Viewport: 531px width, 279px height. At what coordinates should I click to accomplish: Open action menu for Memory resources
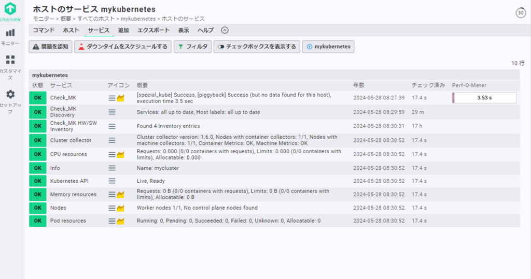point(112,195)
